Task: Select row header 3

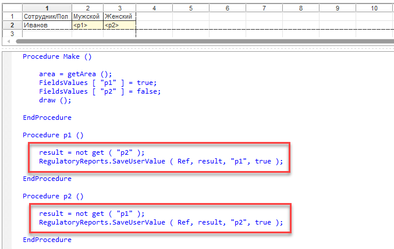Action: tap(11, 34)
